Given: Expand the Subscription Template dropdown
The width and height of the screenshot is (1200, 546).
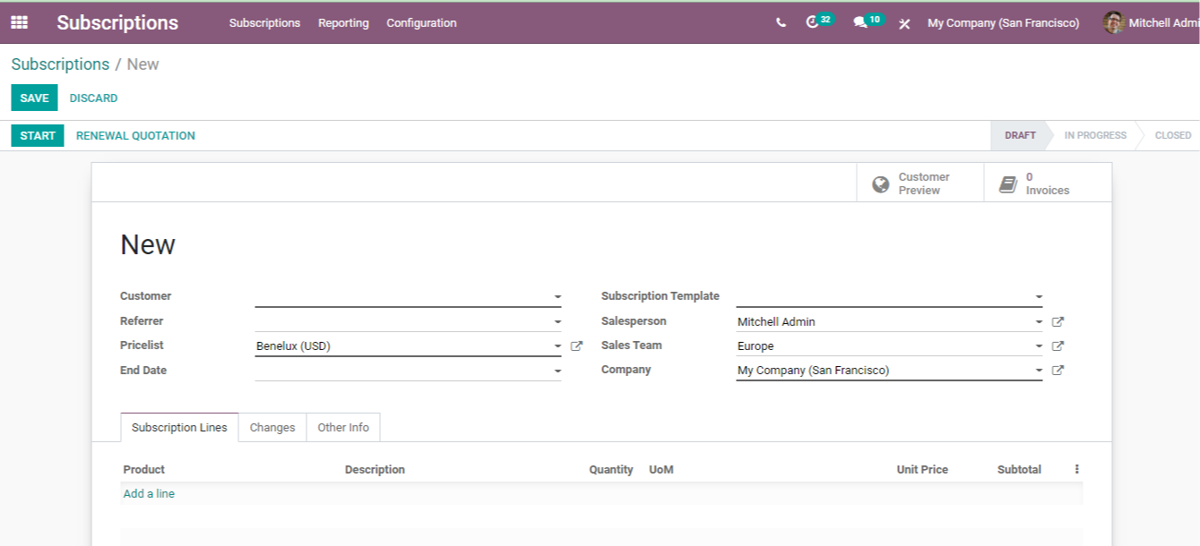Looking at the screenshot, I should click(1039, 296).
